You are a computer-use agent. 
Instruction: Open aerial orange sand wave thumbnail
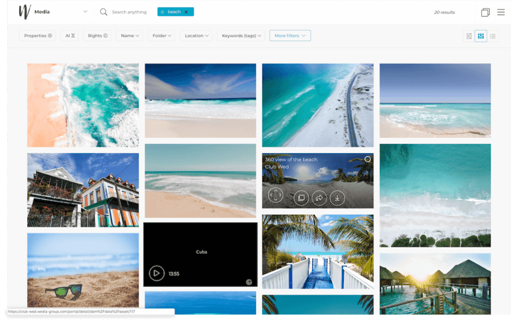(x=83, y=105)
